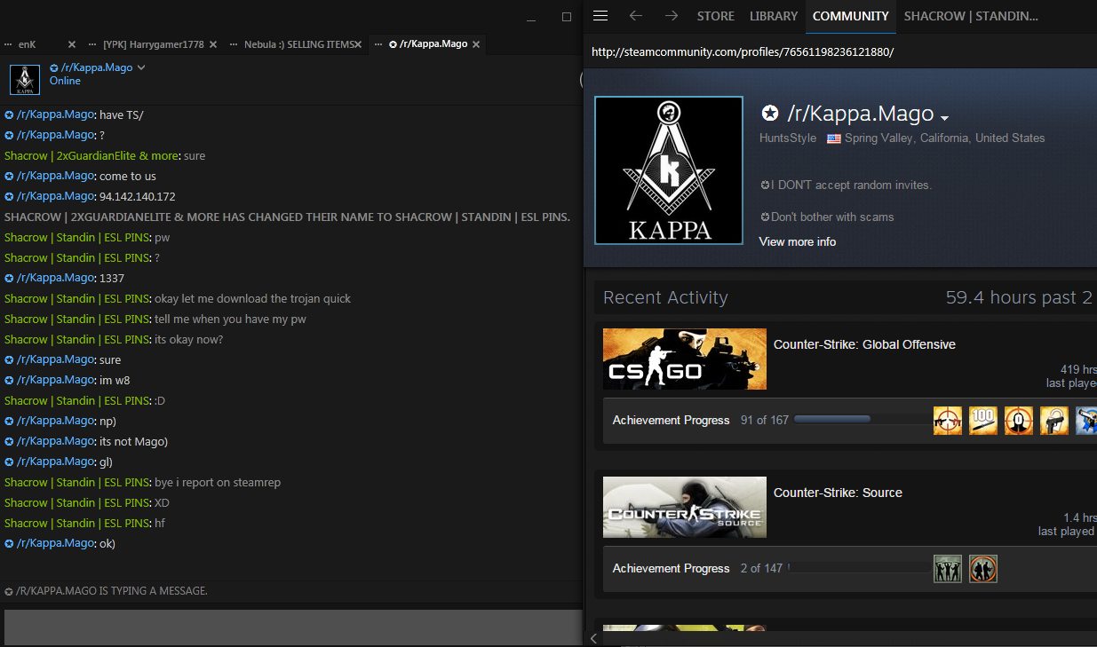Expand the chevron beside /r/Kappa.Mago in chat header
The height and width of the screenshot is (647, 1097).
click(141, 67)
